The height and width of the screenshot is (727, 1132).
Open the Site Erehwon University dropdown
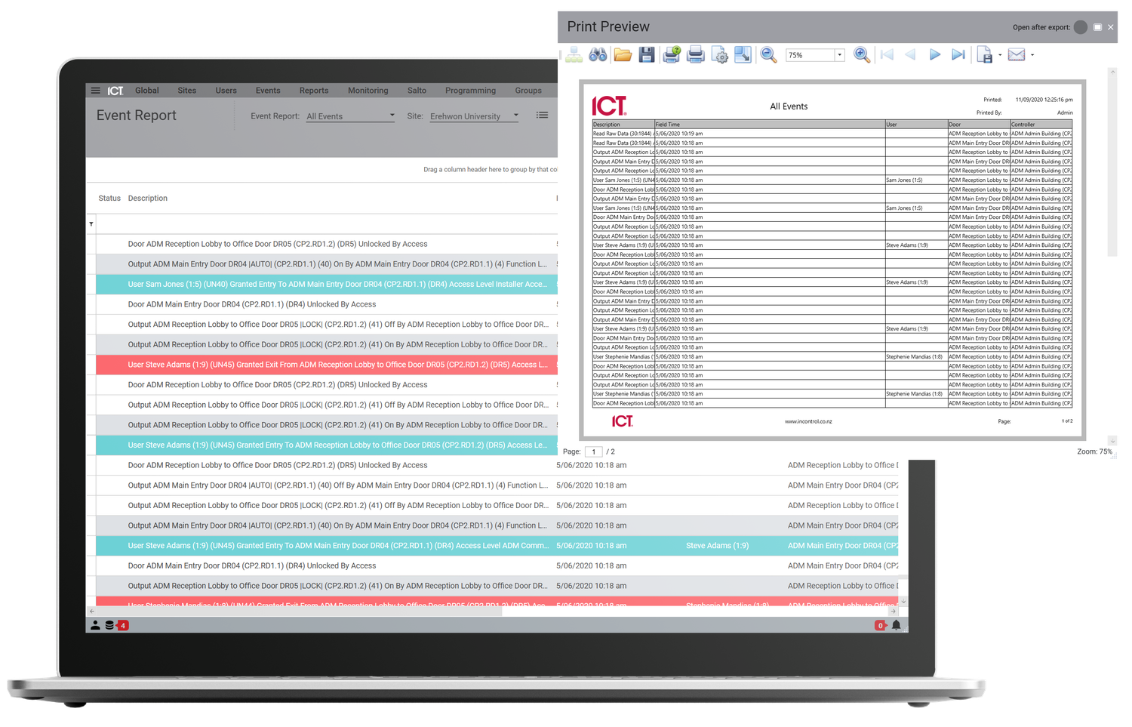coord(515,116)
